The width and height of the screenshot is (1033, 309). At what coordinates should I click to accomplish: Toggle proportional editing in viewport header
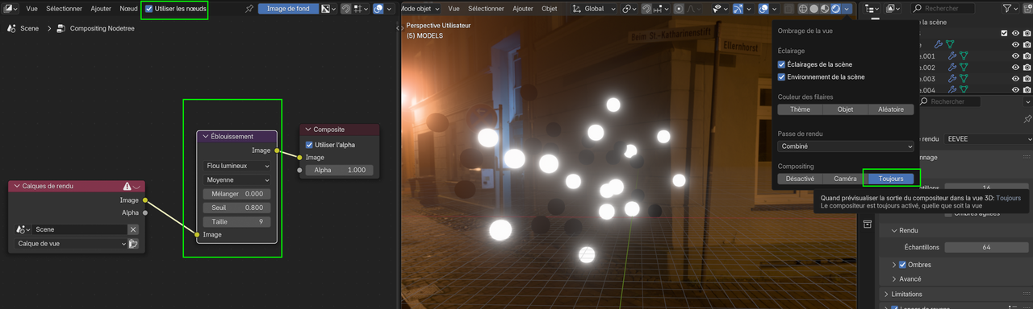(680, 8)
